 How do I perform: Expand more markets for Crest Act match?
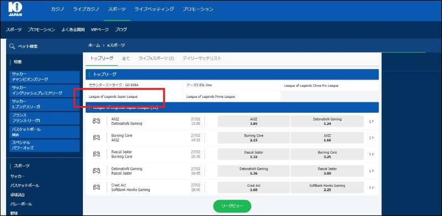[x=371, y=187]
